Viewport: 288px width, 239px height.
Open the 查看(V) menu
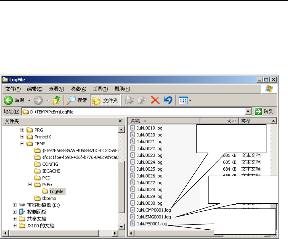point(56,89)
